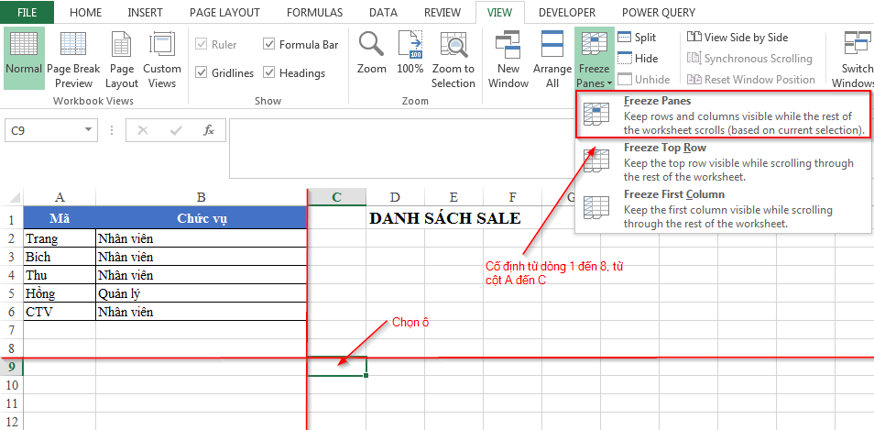This screenshot has height=430, width=874.
Task: Click Synchronous Scrolling option
Action: click(x=749, y=58)
